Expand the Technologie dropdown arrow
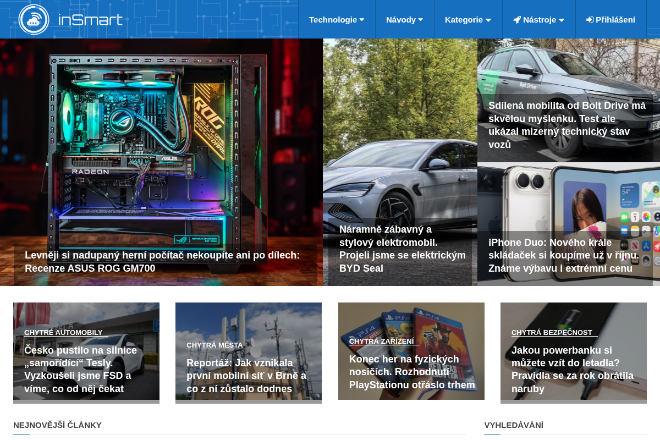Screen dimensions: 660x440 tap(362, 20)
